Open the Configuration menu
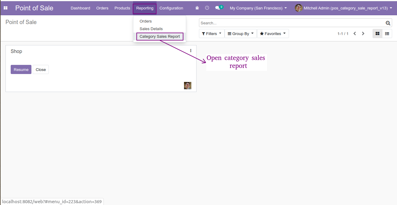This screenshot has width=397, height=205. (x=171, y=8)
